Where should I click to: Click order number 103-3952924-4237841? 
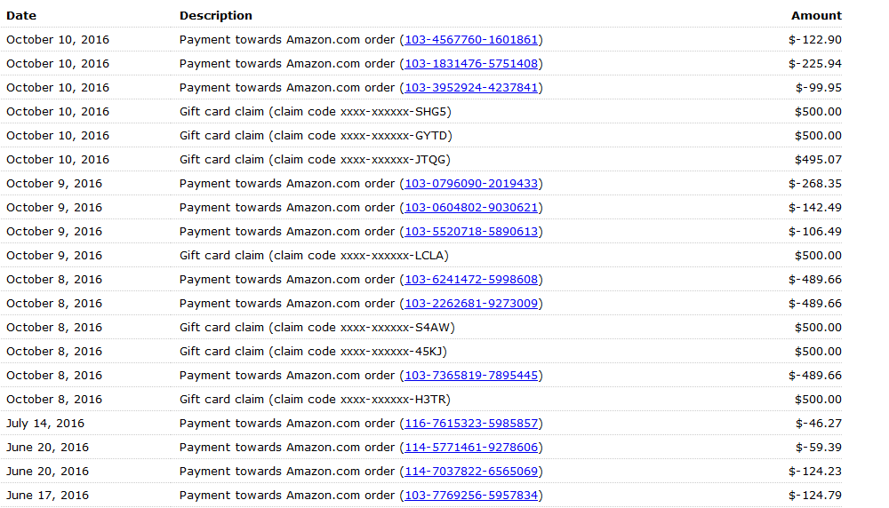tap(471, 88)
